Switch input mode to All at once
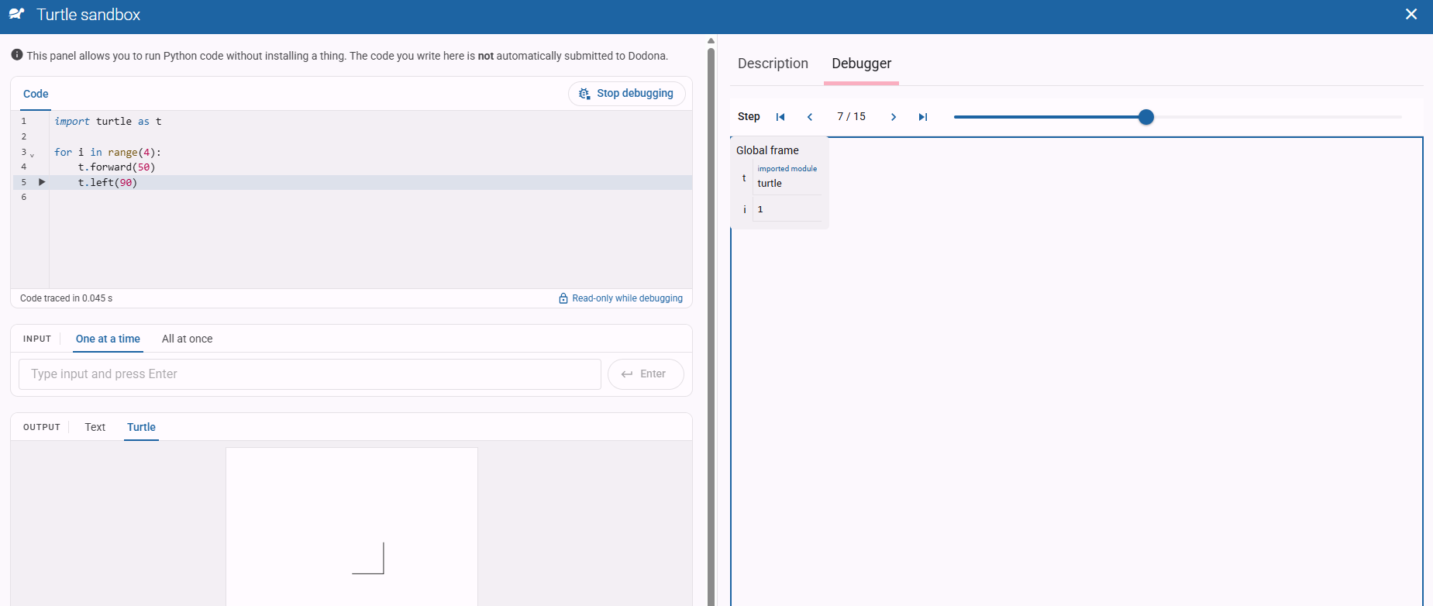Screen dimensions: 1433x606 [x=187, y=339]
